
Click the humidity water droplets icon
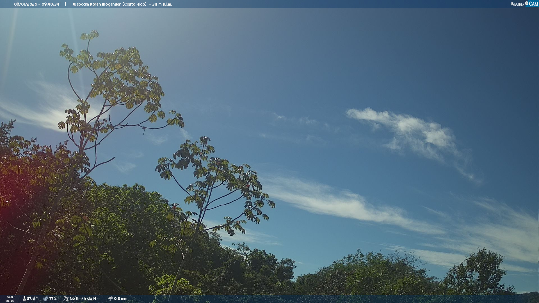pos(45,299)
